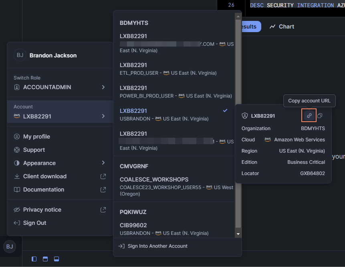Click the BJ user avatar in sidebar
This screenshot has height=267, width=345.
(x=10, y=247)
